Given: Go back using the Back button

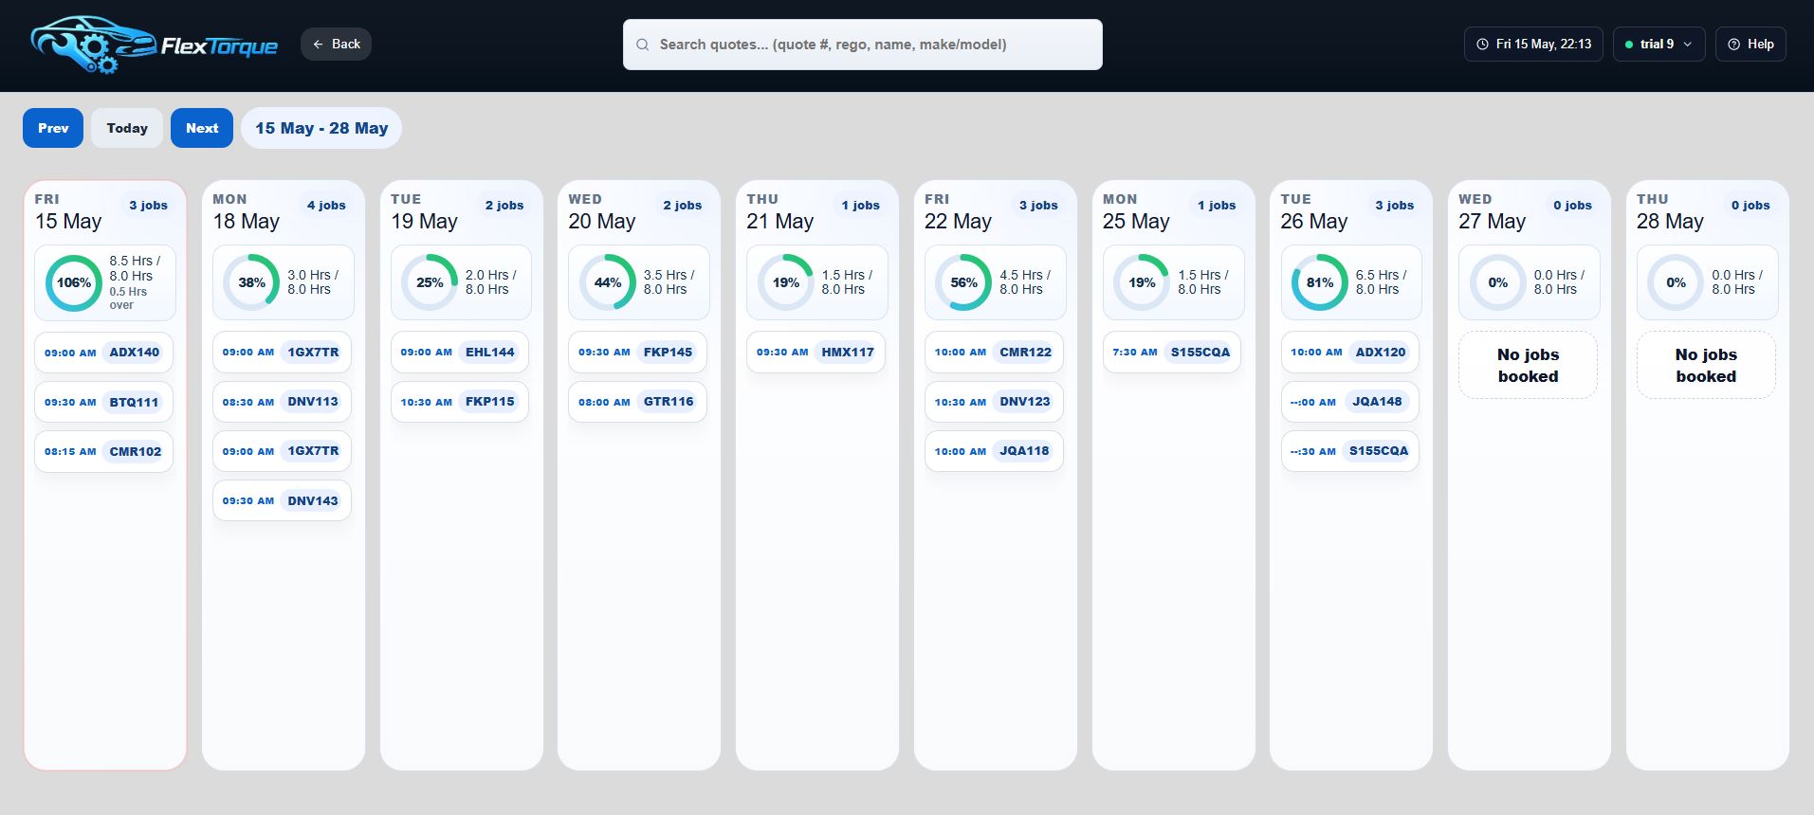Looking at the screenshot, I should tap(336, 45).
